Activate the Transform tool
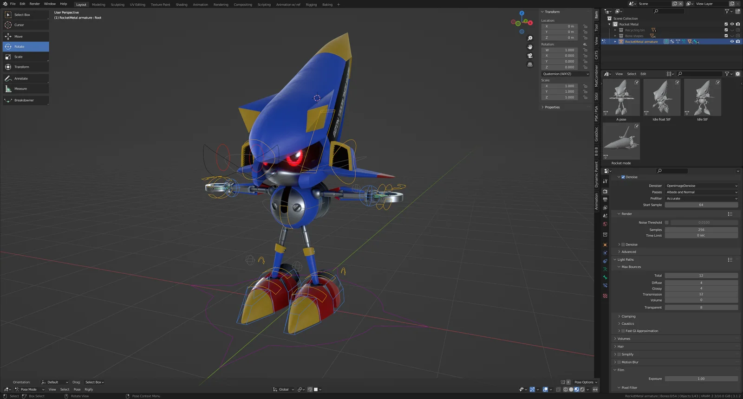 point(26,67)
